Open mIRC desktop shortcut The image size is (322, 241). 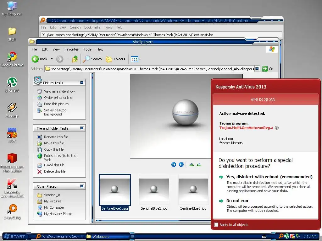click(x=12, y=135)
